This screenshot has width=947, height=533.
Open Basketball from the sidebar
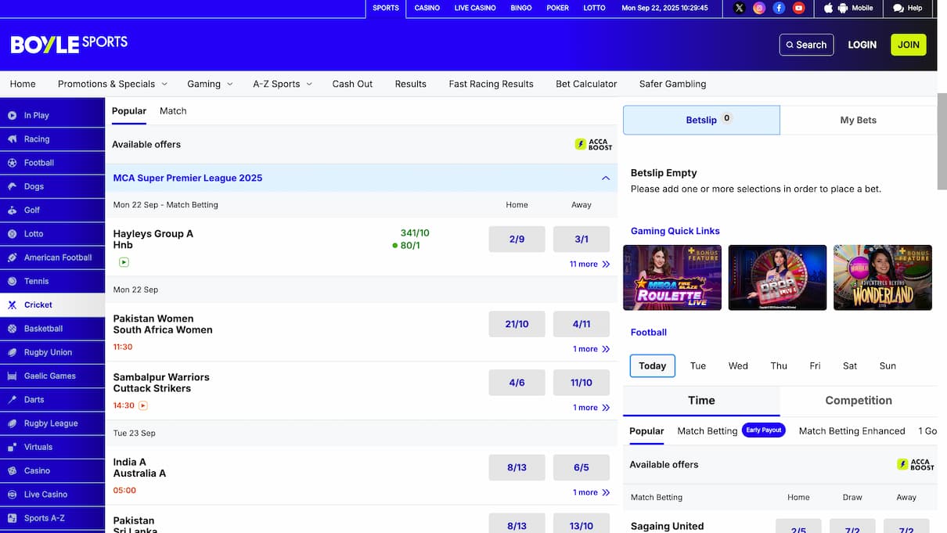pos(52,329)
